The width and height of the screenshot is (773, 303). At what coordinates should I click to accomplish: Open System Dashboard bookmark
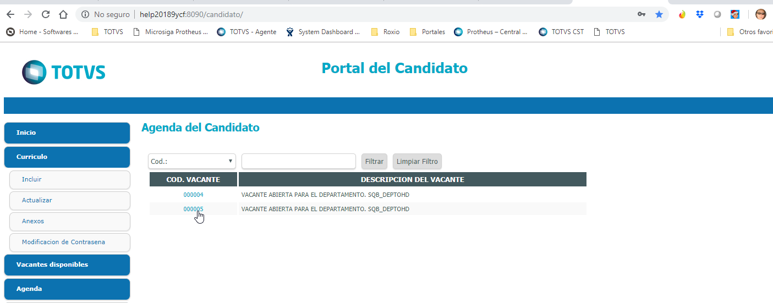(323, 32)
